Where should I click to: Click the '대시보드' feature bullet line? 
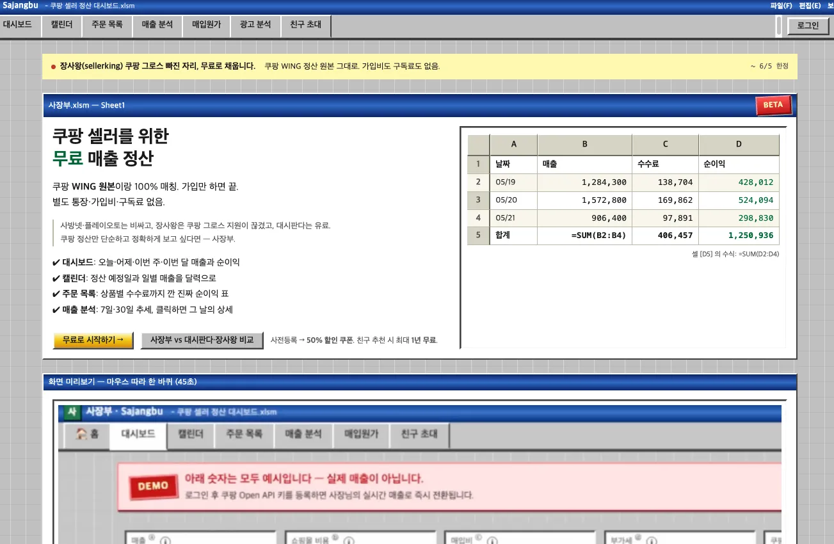pos(146,262)
